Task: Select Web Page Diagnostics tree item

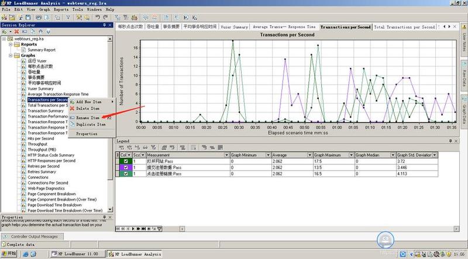Action: 46,188
